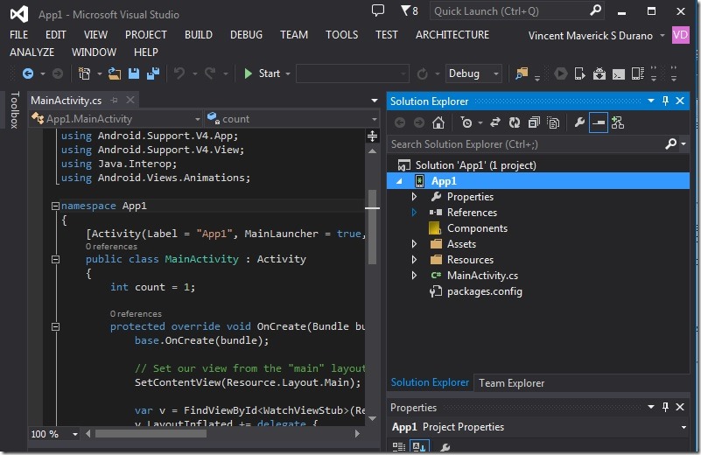Click the Home icon in Solution Explorer
This screenshot has height=455, width=701.
pos(438,123)
